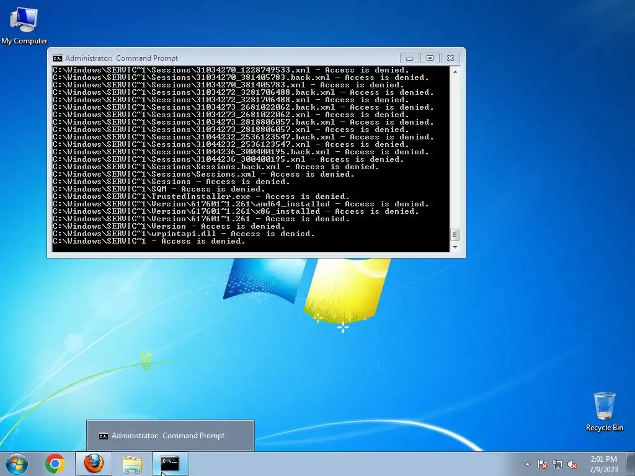Open Firefox from the taskbar
The image size is (635, 476).
pos(94,464)
